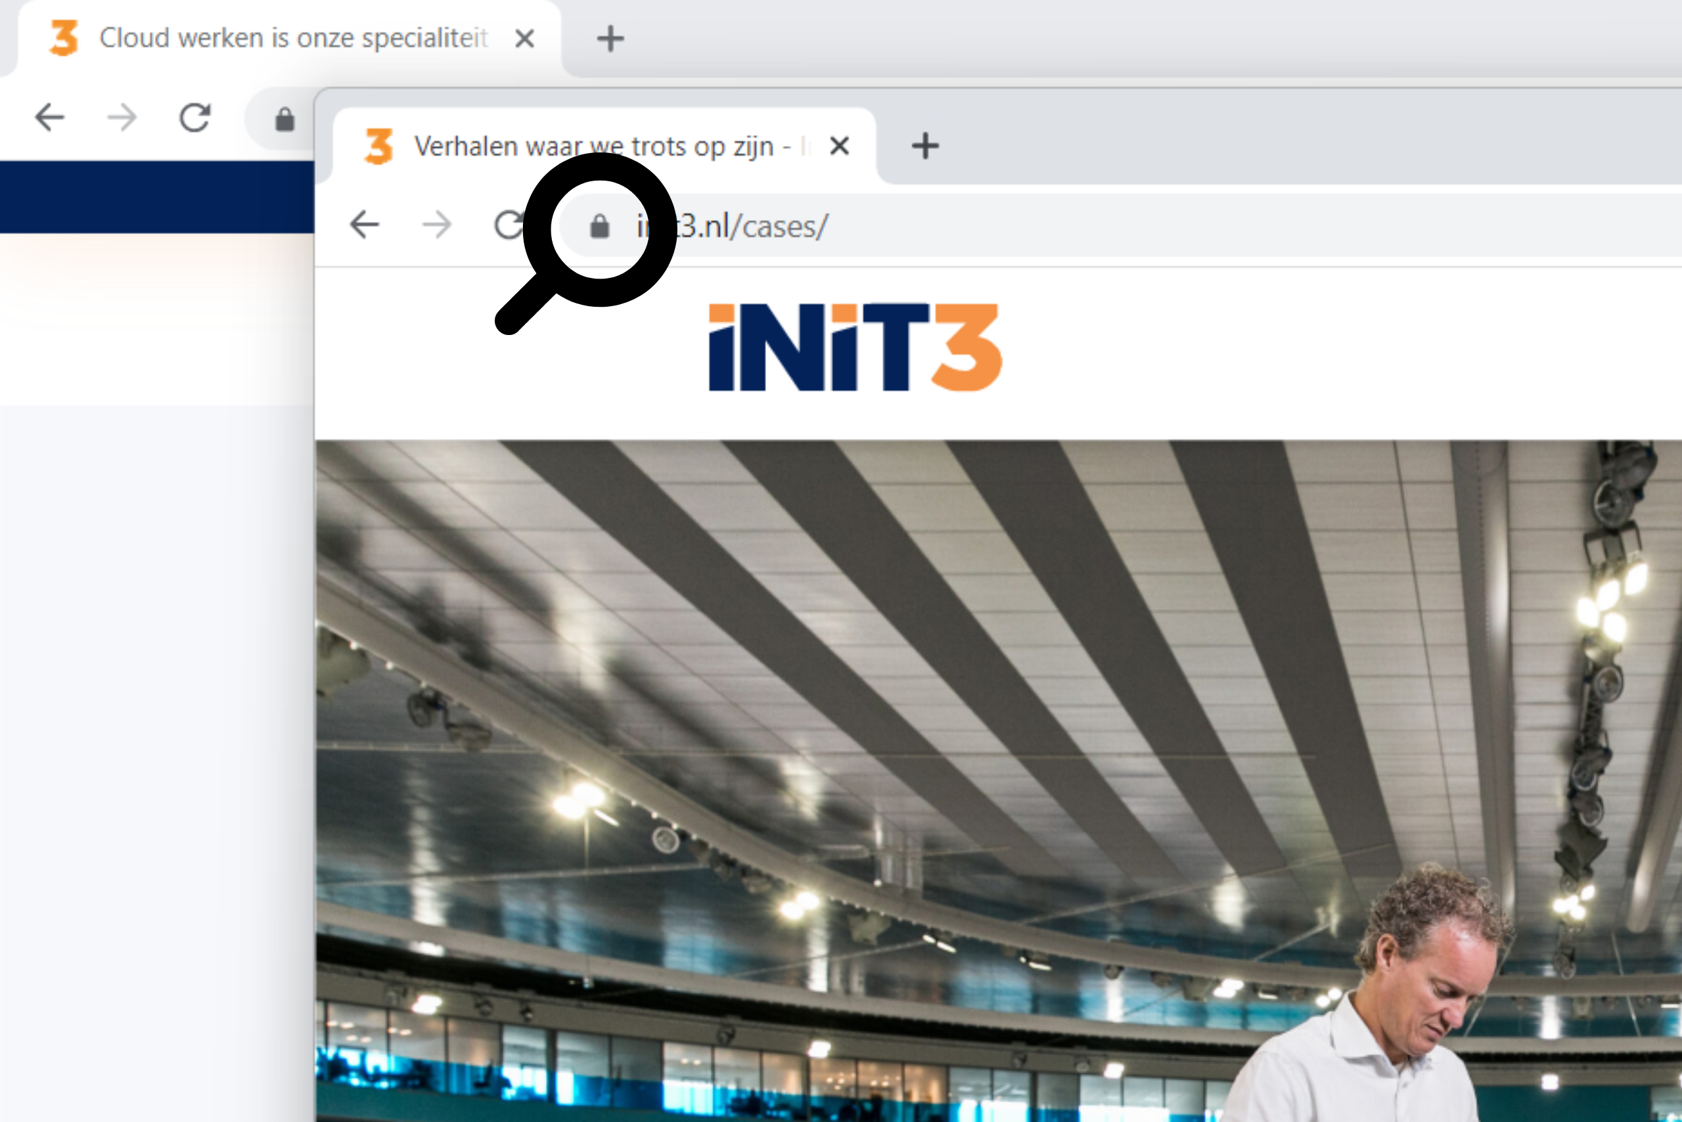Open a new tab in the front browser window
Viewport: 1682px width, 1122px height.
pyautogui.click(x=926, y=146)
